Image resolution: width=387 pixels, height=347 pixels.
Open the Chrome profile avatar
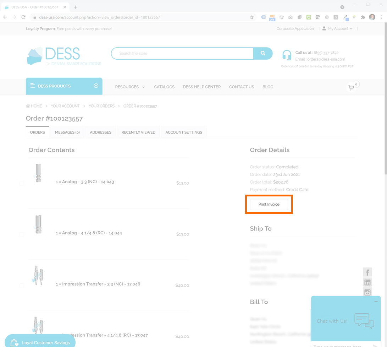(x=372, y=17)
